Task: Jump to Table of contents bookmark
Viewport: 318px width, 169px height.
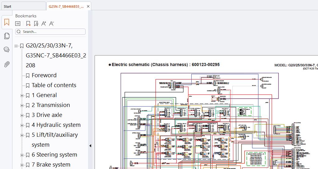Action: 54,85
